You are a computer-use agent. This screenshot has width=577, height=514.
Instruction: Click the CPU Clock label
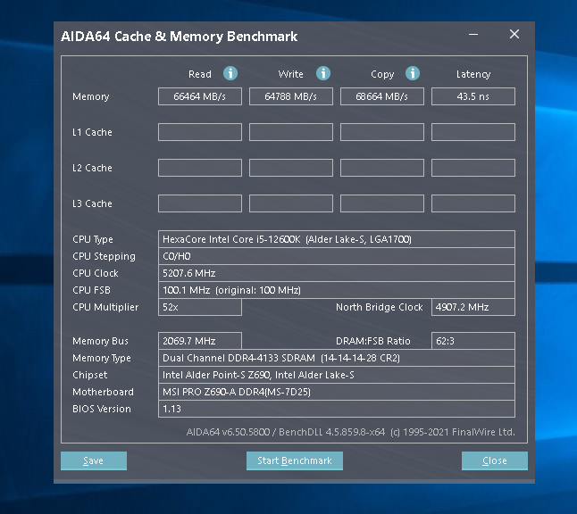tap(96, 273)
